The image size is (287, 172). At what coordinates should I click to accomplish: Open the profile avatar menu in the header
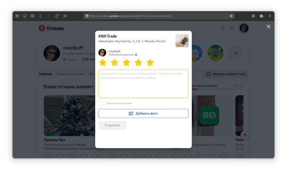244,28
